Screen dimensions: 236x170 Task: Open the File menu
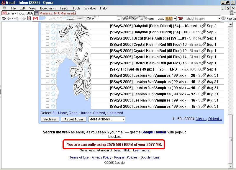(13, 8)
